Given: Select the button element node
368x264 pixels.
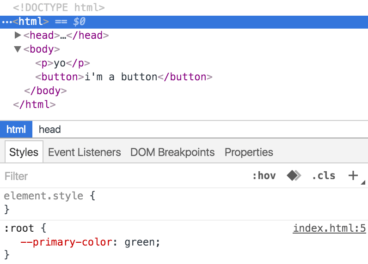Looking at the screenshot, I should click(123, 77).
